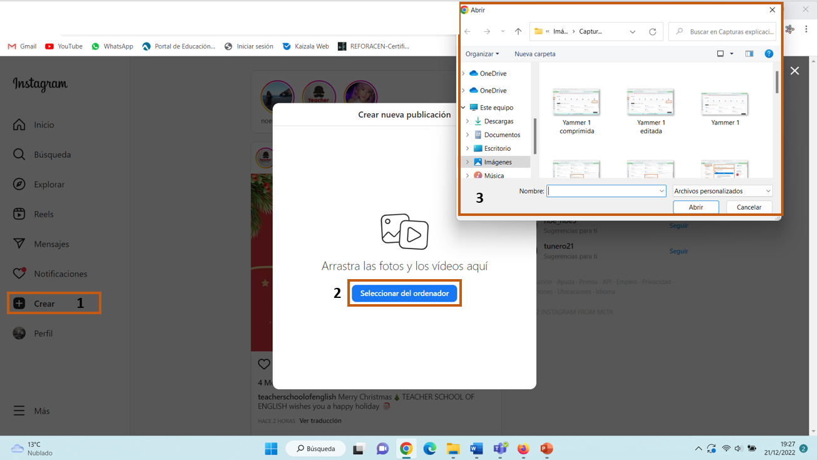This screenshot has width=818, height=460.
Task: Open Mensajes paper-plane icon
Action: tap(19, 243)
